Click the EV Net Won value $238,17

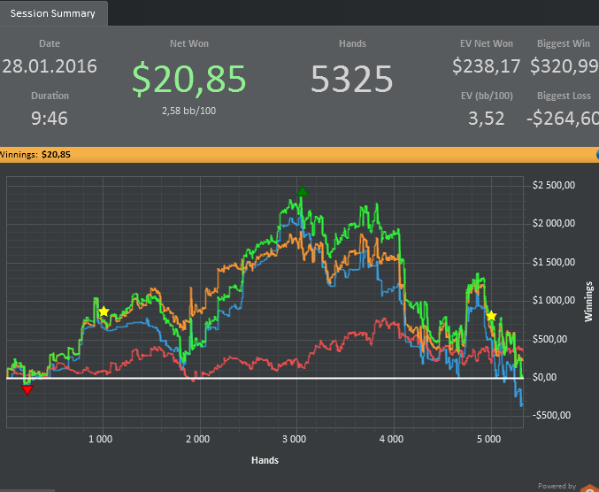(487, 66)
